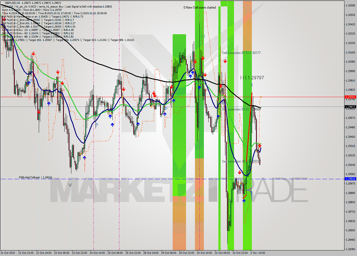This screenshot has height=256, width=357.
Task: Click the 'Target 685: 1.16116' text
Action: 122,40
